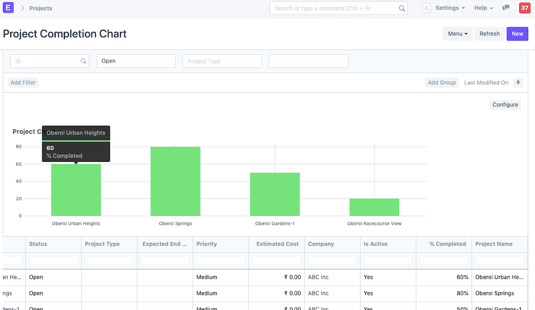Open the Menu dropdown button
The width and height of the screenshot is (535, 310).
point(457,34)
